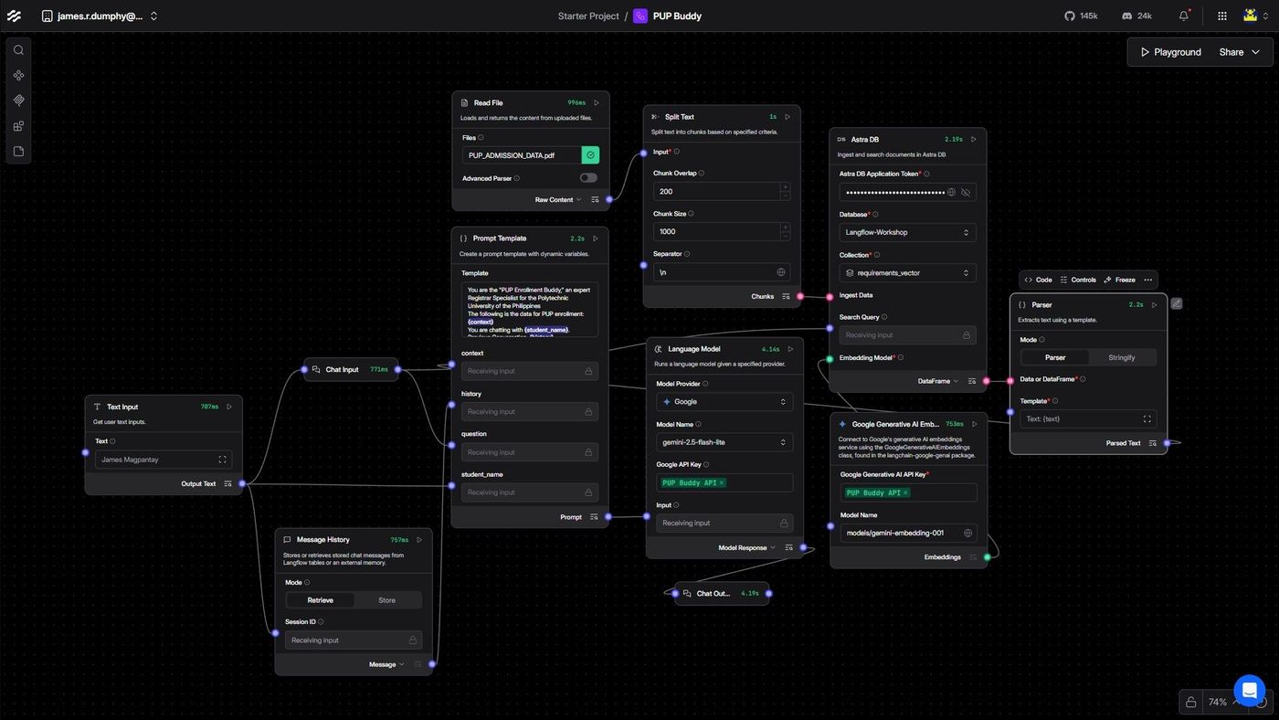Open GitHub repository link showing 145k
Viewport: 1279px width, 720px height.
1082,16
